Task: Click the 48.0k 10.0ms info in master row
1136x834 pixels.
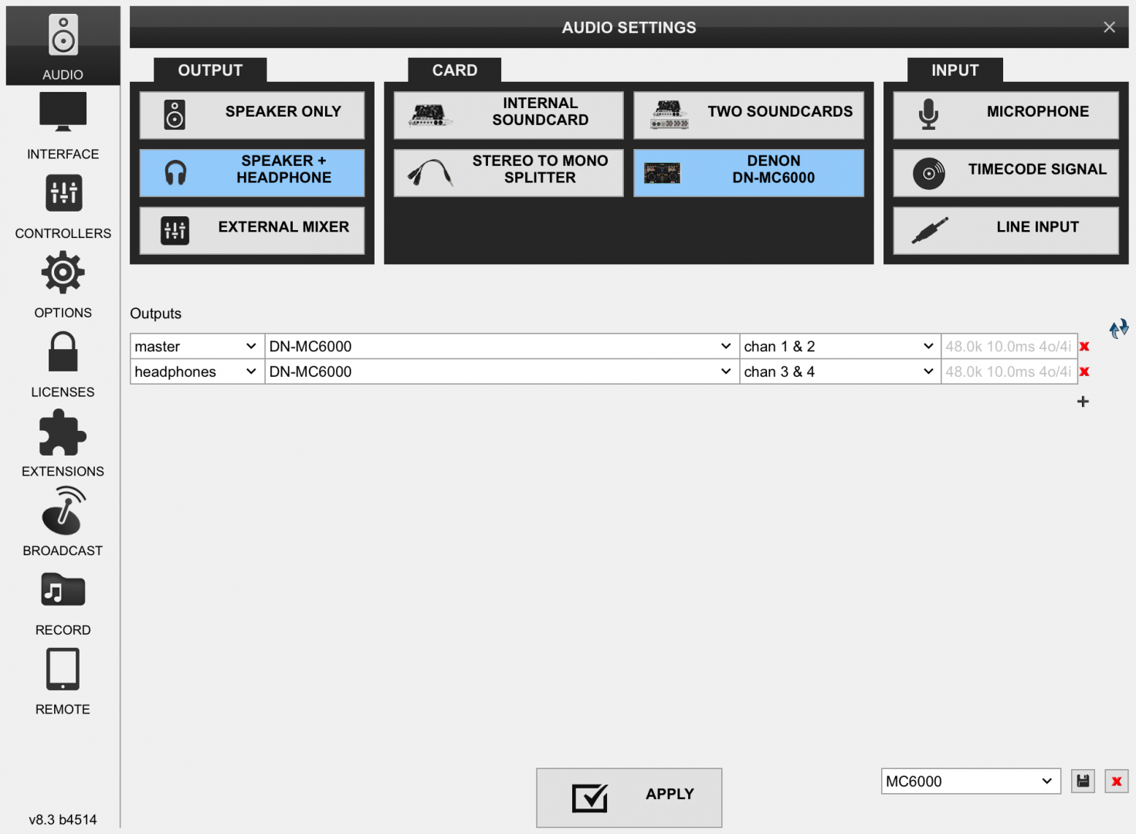Action: coord(1009,347)
